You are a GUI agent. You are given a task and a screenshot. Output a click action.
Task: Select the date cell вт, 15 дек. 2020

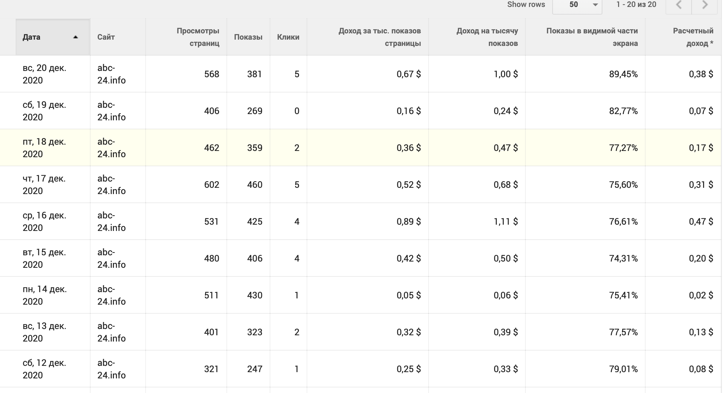point(45,258)
